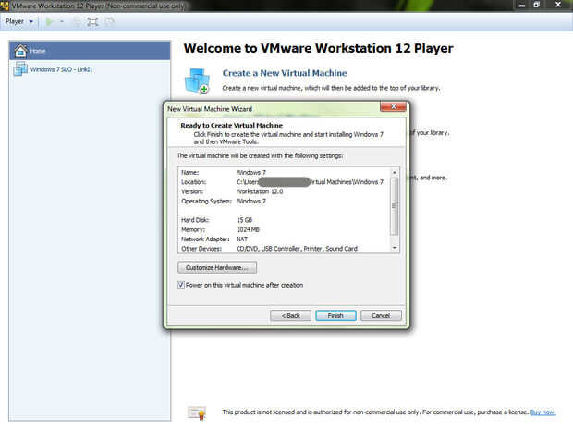Select the Network Adapter NAT value
Image resolution: width=573 pixels, height=430 pixels.
(241, 240)
